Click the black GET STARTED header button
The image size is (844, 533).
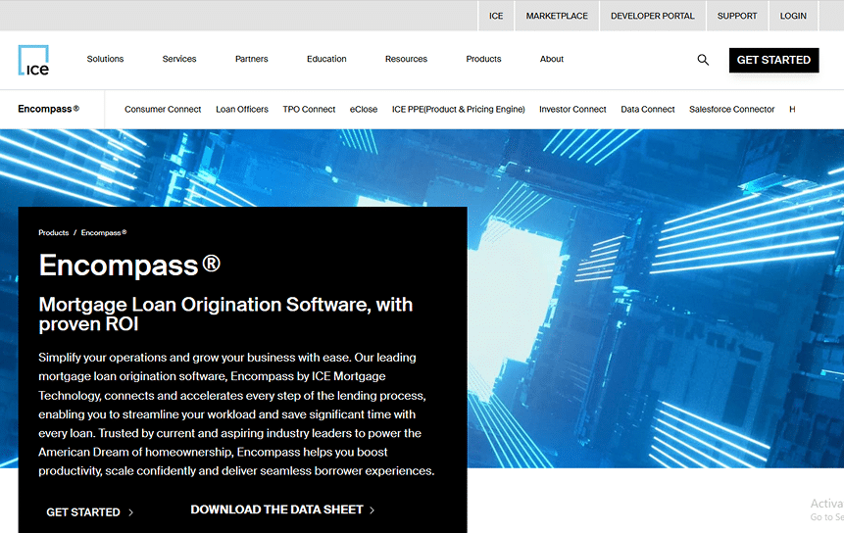(x=774, y=60)
